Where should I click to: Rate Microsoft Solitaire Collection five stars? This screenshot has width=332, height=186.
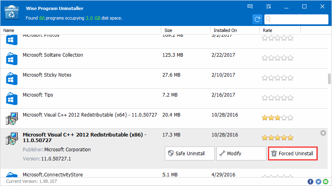click(290, 58)
